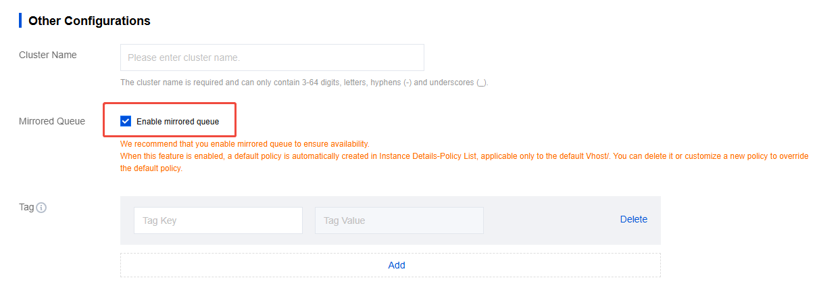This screenshot has width=819, height=282.
Task: Click the 'Tag' field label
Action: coord(26,208)
